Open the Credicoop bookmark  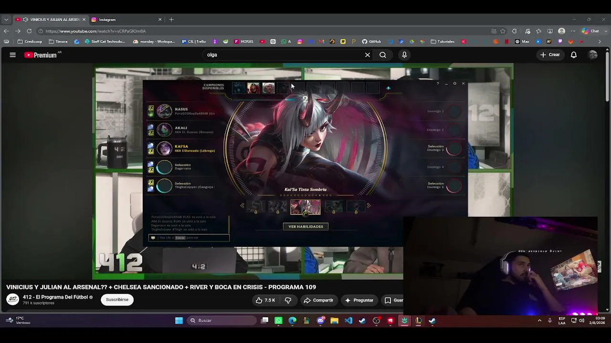click(30, 41)
